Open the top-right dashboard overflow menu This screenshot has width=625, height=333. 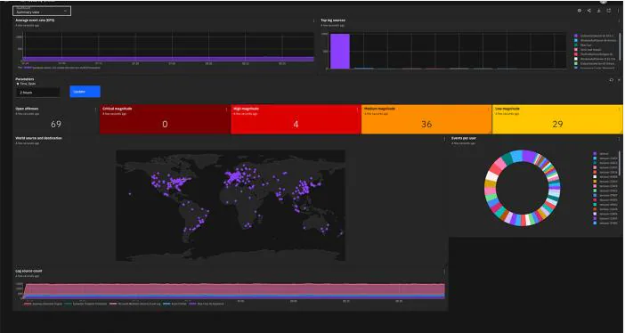click(618, 11)
